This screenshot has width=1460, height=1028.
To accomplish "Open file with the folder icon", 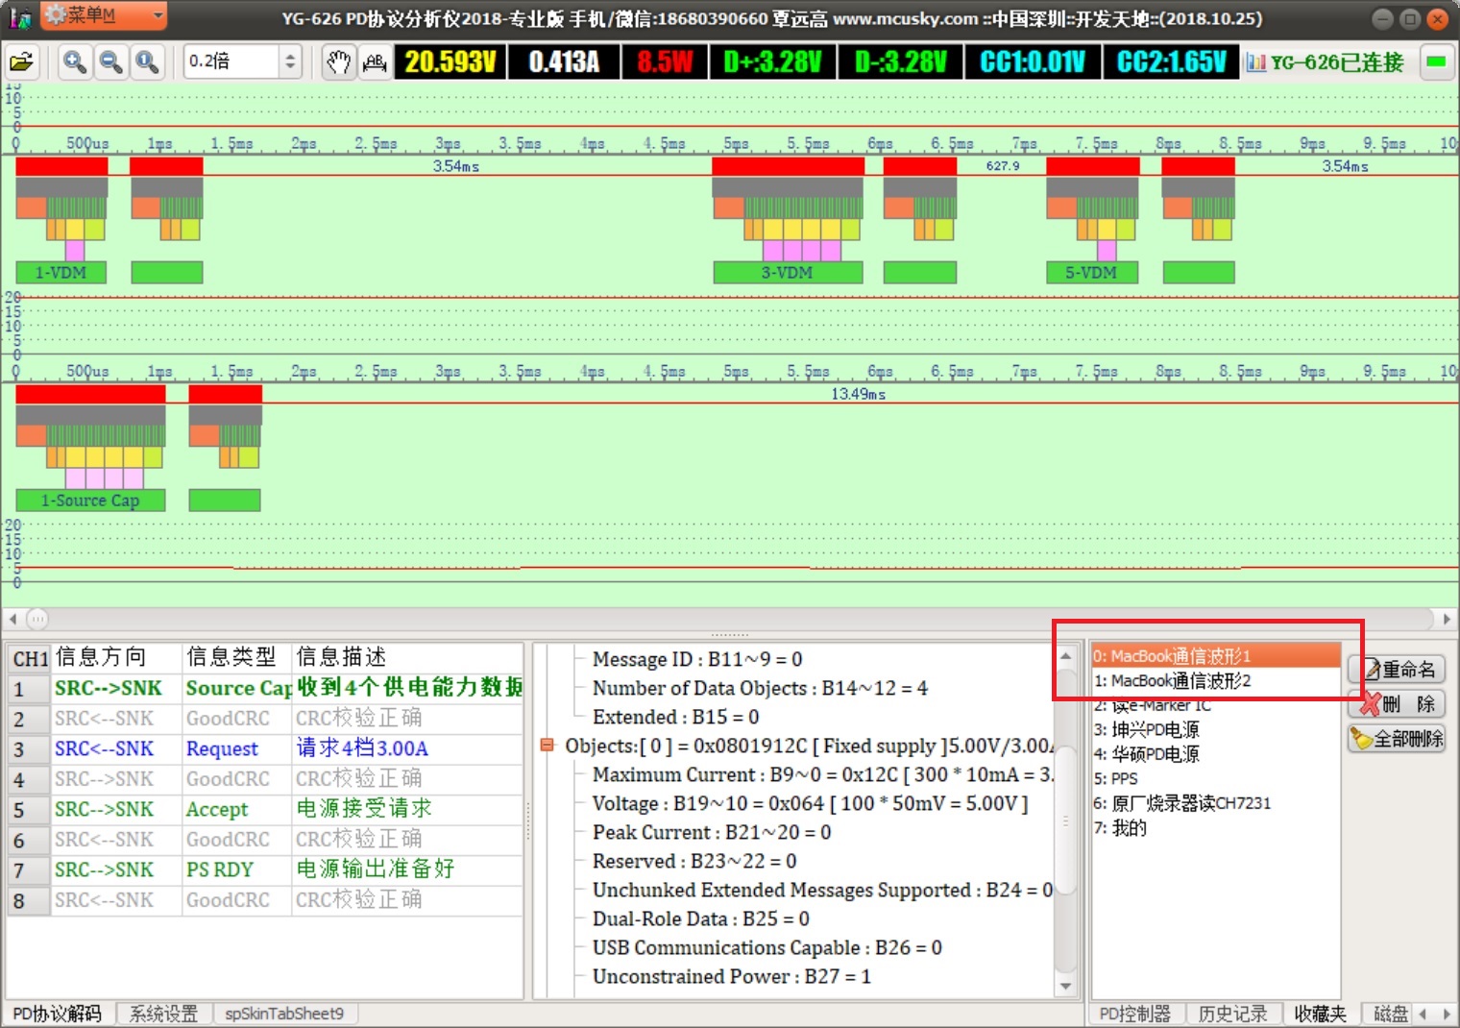I will (21, 62).
